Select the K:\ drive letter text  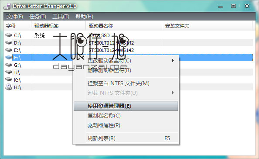point(17,80)
